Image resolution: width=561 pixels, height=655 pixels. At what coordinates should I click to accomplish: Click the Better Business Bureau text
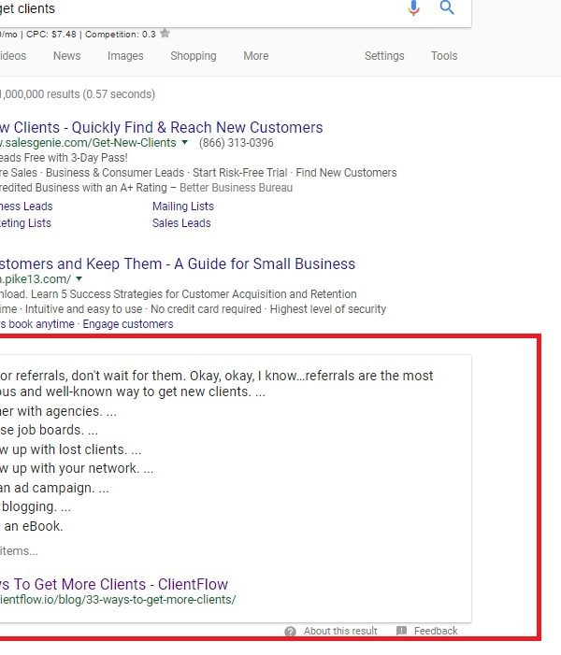236,188
